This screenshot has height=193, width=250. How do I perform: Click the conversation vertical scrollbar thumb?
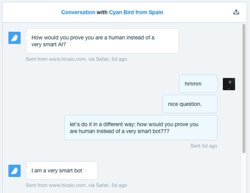pos(244,88)
